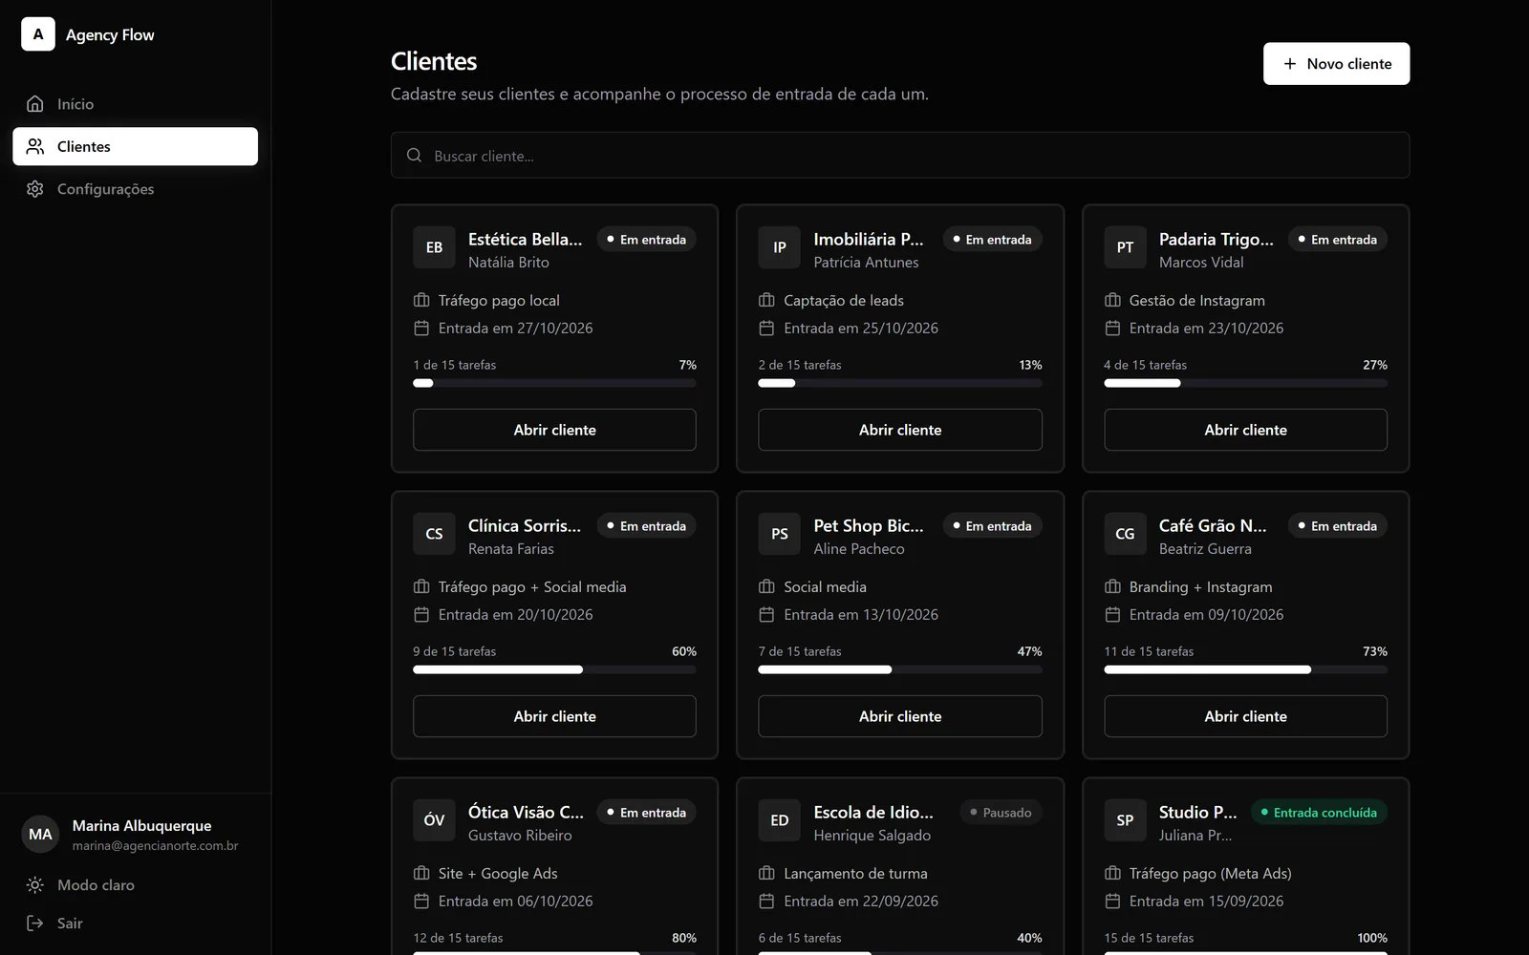This screenshot has width=1529, height=955.
Task: Click Sair to log out
Action: [70, 923]
